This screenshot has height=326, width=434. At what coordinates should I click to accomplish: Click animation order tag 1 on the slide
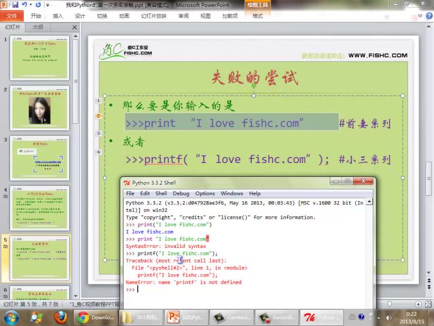(98, 101)
